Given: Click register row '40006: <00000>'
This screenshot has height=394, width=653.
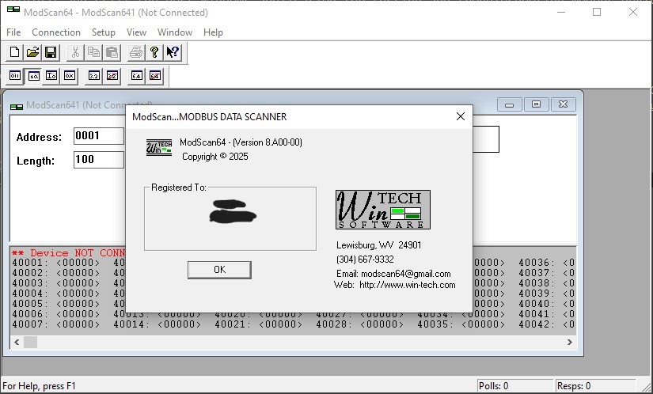Looking at the screenshot, I should point(56,314).
